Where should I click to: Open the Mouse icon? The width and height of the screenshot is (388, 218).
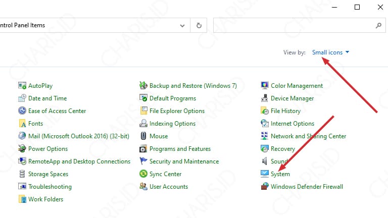coord(143,136)
